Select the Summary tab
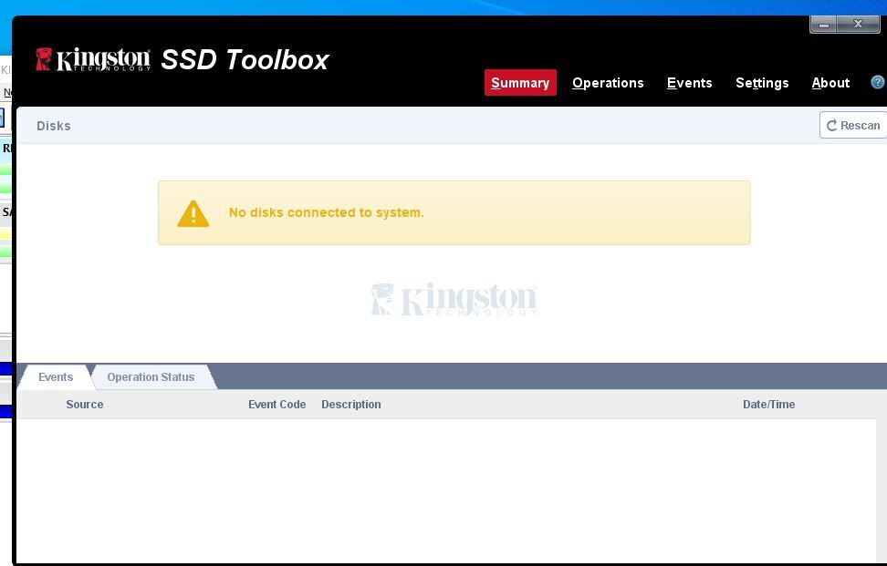887x566 pixels. point(520,82)
